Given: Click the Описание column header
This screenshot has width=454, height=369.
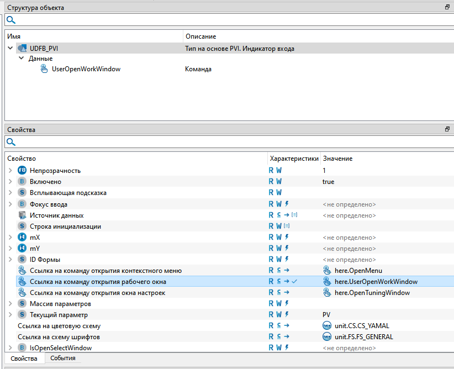Looking at the screenshot, I should 200,36.
